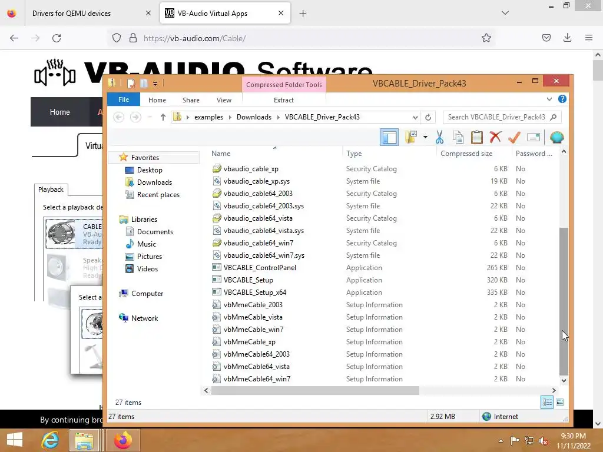The height and width of the screenshot is (452, 603).
Task: Click the file list vertical scrollbar thumb
Action: coord(564,301)
